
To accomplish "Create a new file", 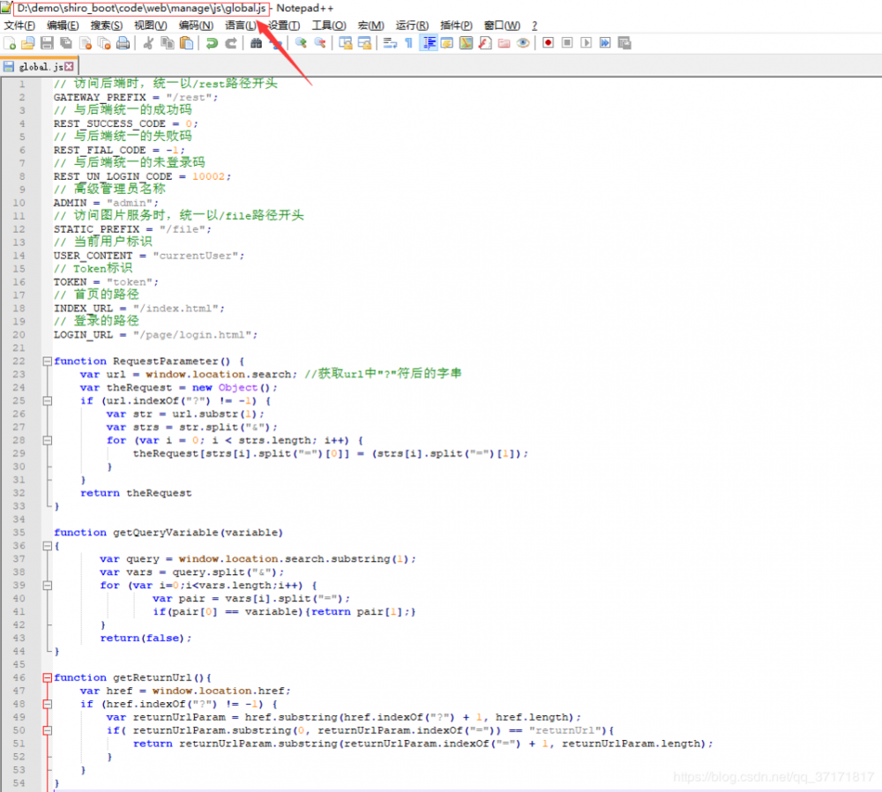I will click(x=10, y=41).
